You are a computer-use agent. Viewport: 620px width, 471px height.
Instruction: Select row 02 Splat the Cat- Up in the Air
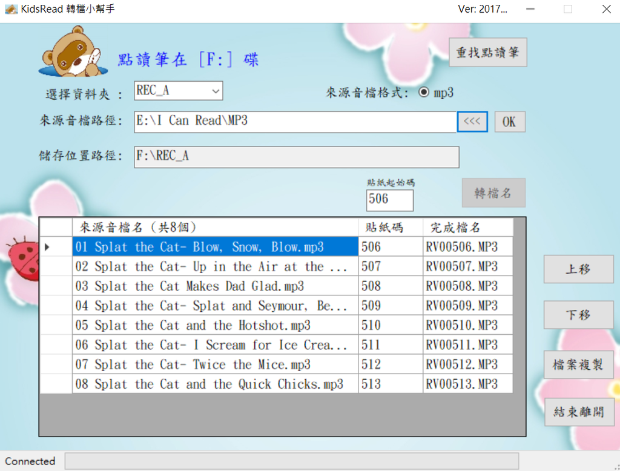click(215, 266)
